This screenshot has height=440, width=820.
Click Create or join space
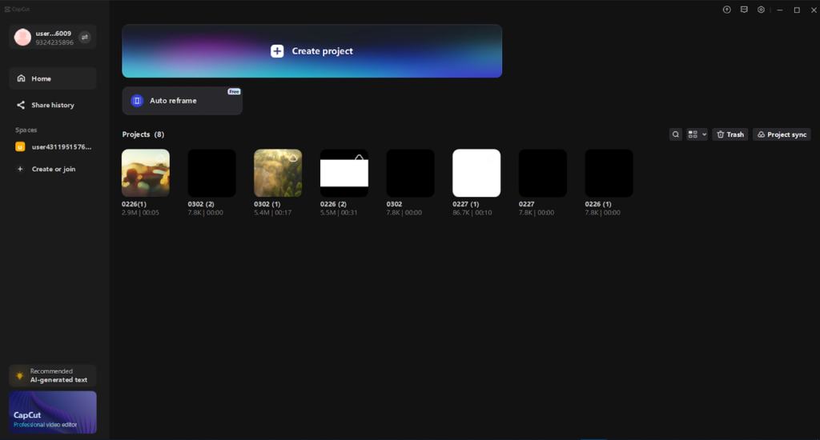(53, 170)
